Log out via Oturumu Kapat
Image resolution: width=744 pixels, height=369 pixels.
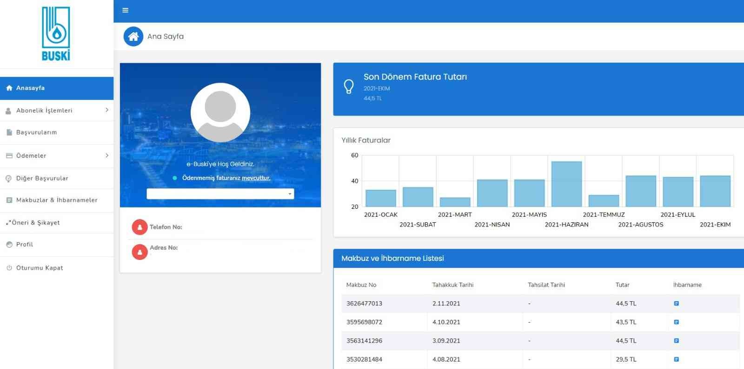pyautogui.click(x=40, y=268)
